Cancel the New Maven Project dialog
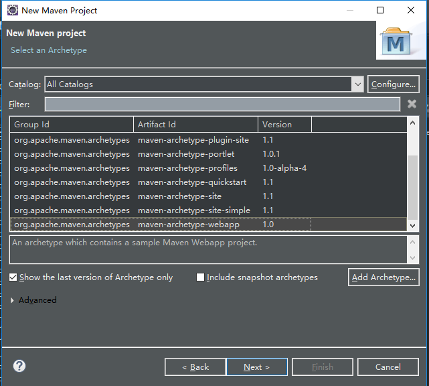The height and width of the screenshot is (386, 429). (388, 367)
